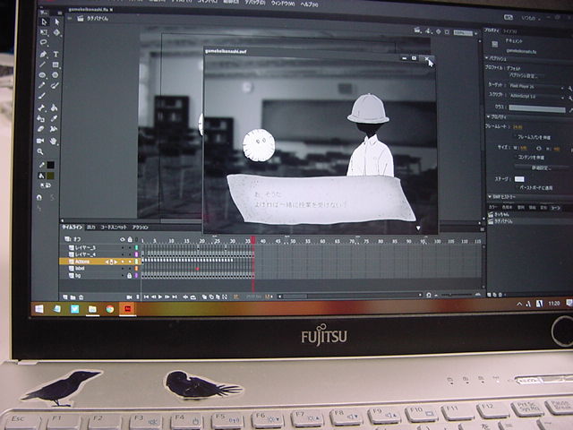The height and width of the screenshot is (430, 573).
Task: Select the Pencil tool
Action: [42, 85]
